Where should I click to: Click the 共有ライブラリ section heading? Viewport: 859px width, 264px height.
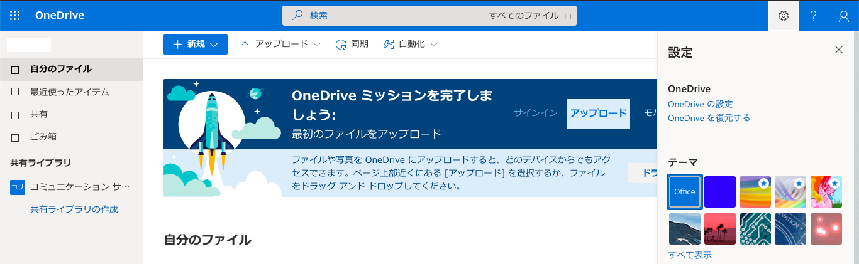pyautogui.click(x=41, y=162)
